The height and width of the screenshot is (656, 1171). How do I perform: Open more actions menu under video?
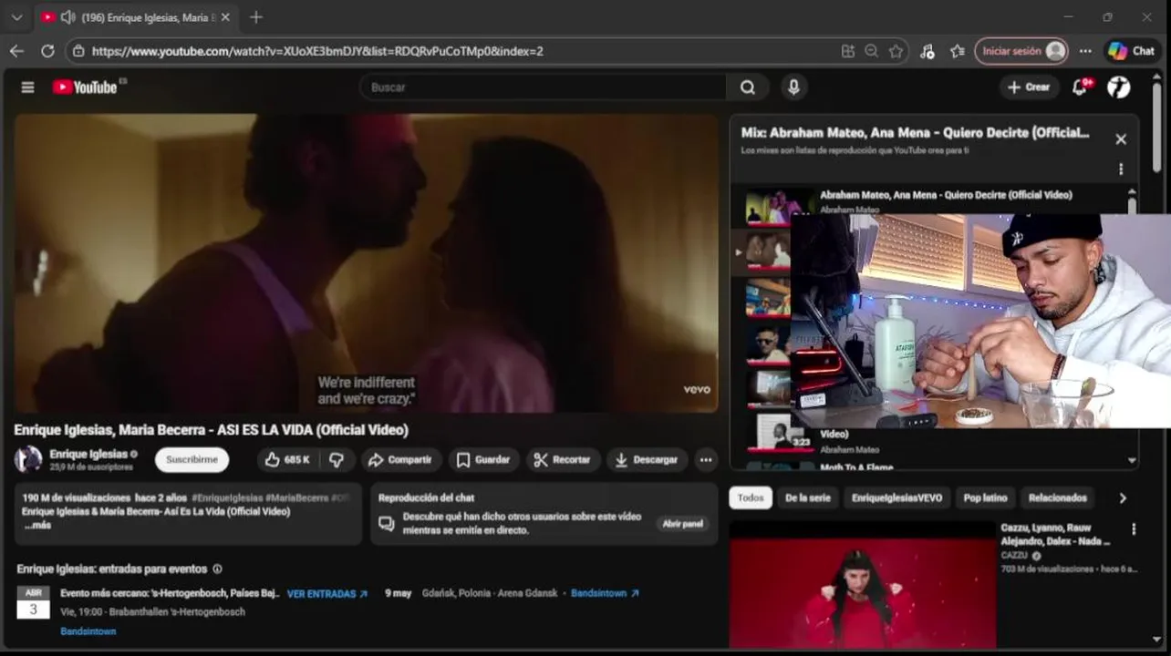click(x=706, y=460)
